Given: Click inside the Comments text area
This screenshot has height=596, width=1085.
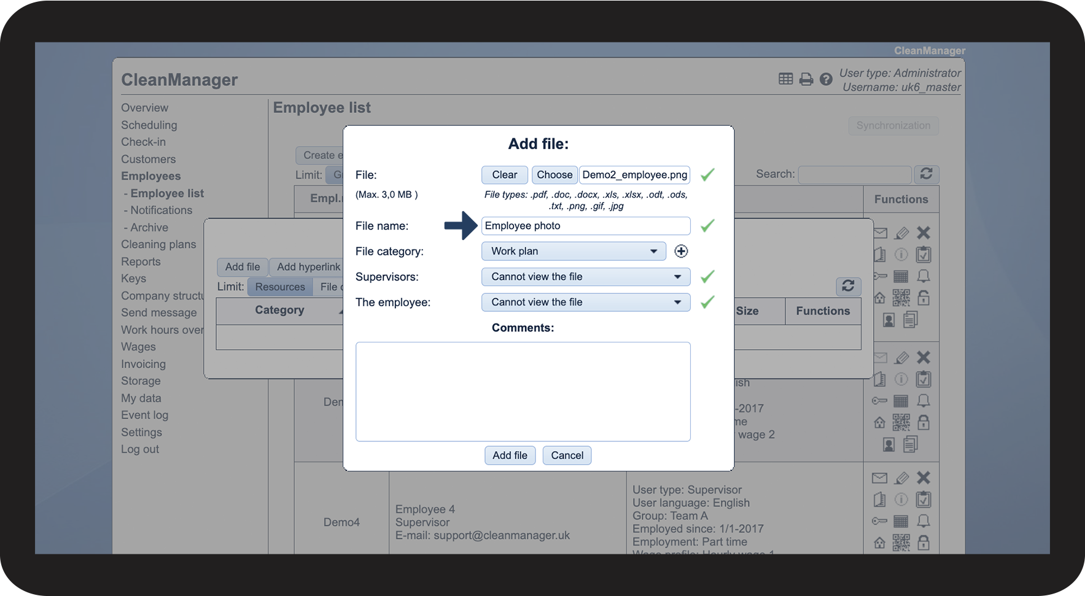Looking at the screenshot, I should [x=523, y=392].
